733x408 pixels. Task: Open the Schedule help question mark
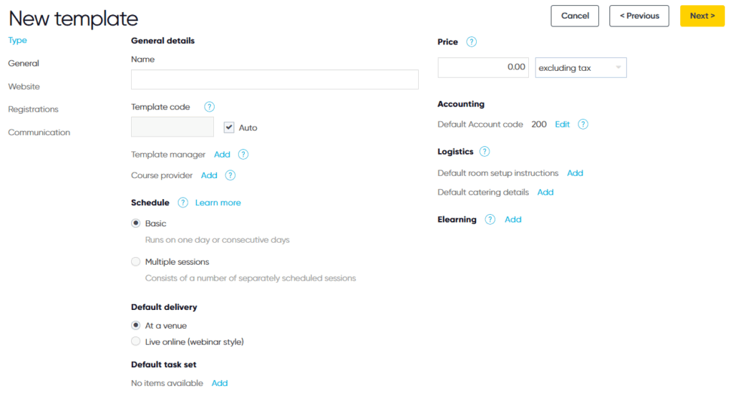tap(183, 203)
